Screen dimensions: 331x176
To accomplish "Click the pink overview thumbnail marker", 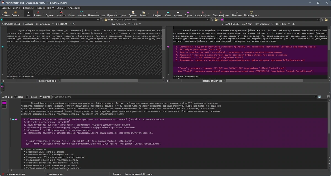I will [4, 103].
